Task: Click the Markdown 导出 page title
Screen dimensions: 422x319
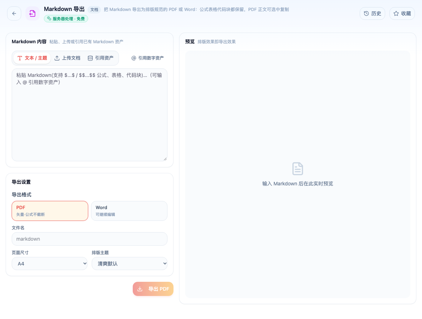Action: pyautogui.click(x=64, y=9)
